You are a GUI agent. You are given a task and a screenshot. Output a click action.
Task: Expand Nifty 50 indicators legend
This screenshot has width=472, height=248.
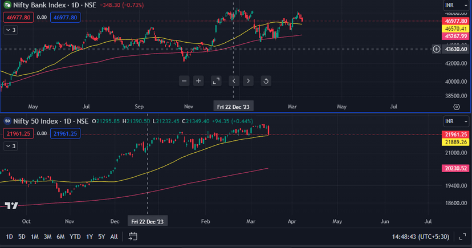point(11,147)
